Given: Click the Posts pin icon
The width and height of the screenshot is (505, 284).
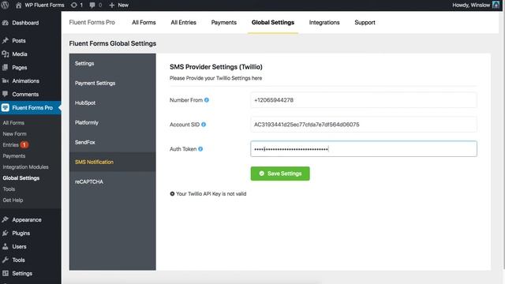Looking at the screenshot, I should point(6,40).
